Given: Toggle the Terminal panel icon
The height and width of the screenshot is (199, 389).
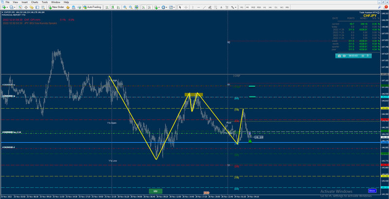Looking at the screenshot, I should pos(37,7).
